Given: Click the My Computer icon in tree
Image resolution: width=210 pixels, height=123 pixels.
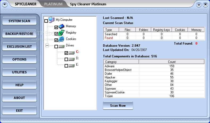Looking at the screenshot, I should [51, 20].
